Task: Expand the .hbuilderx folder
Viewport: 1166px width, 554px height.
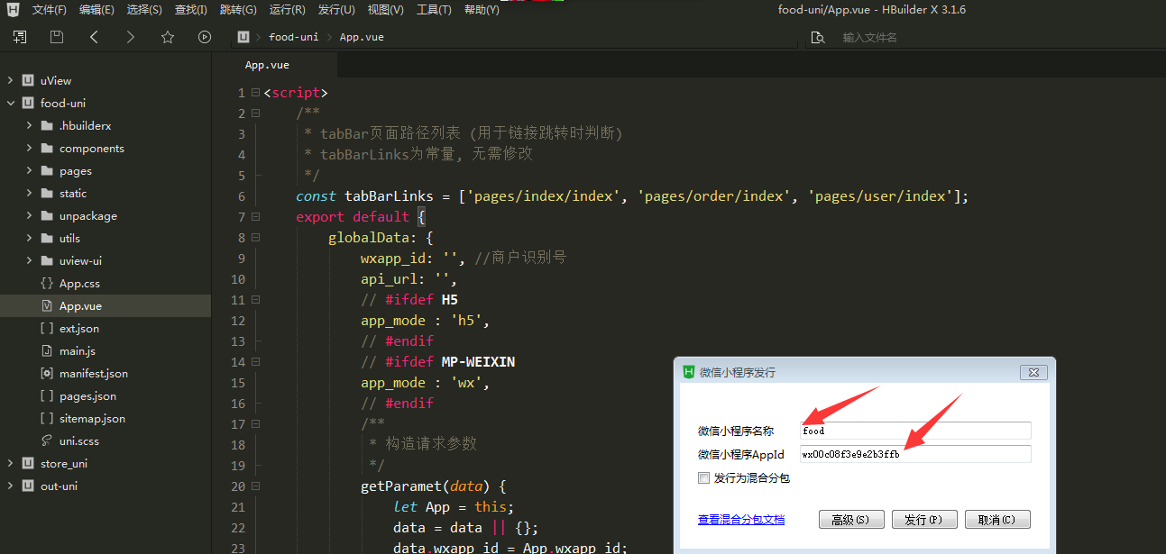Action: coord(29,125)
